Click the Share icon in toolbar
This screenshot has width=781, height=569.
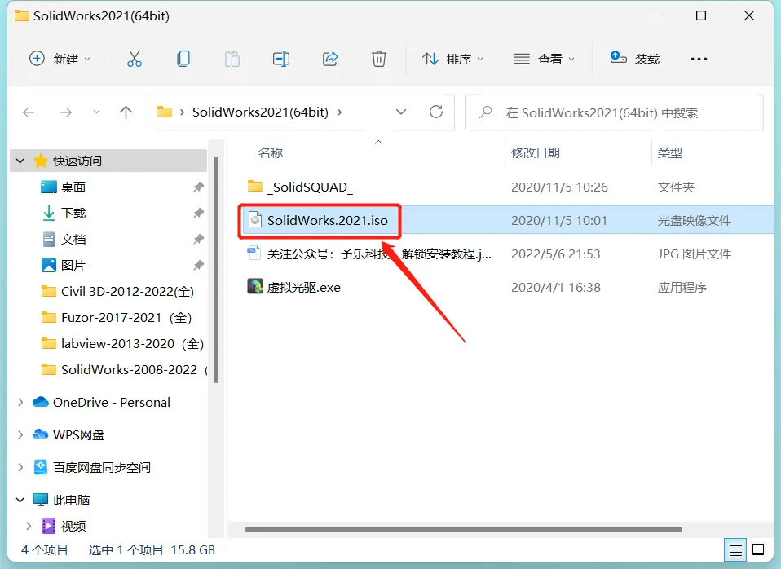click(x=330, y=59)
